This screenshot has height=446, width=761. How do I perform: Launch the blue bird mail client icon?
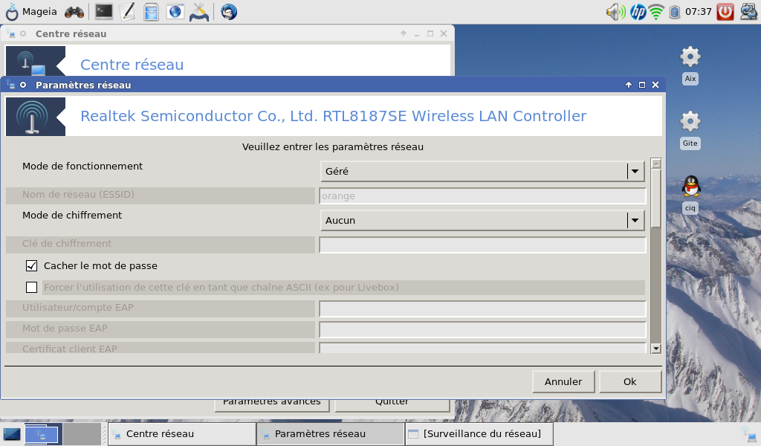pos(229,12)
